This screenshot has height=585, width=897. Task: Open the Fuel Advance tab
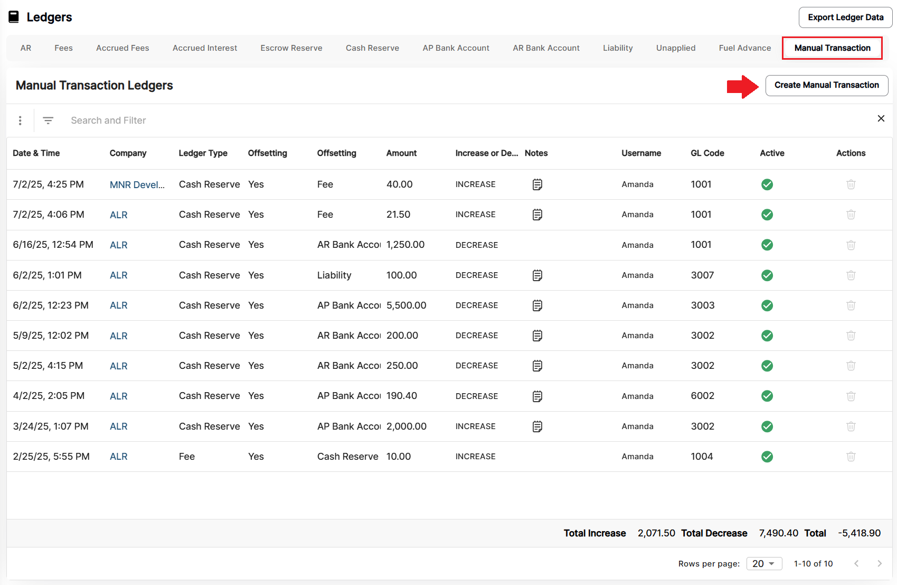coord(744,48)
